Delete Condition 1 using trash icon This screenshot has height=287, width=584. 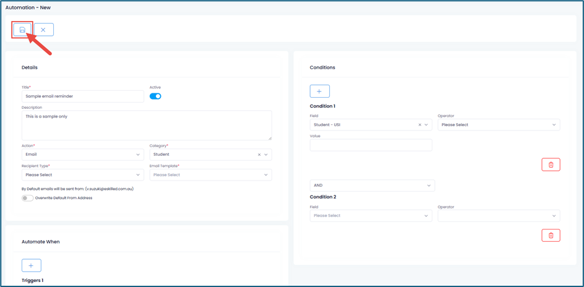[x=550, y=165]
